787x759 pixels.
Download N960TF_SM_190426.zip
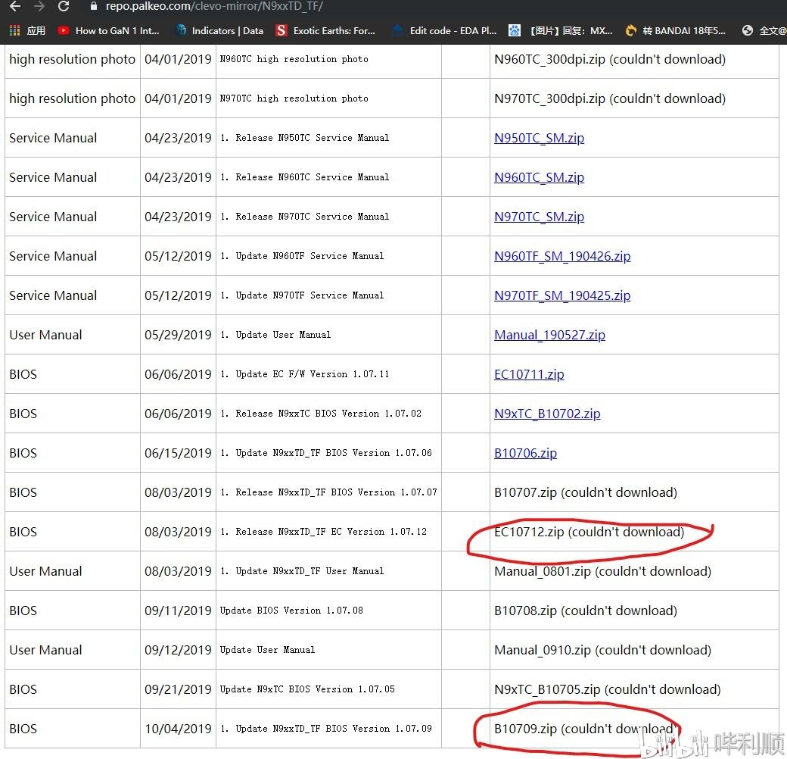[562, 256]
